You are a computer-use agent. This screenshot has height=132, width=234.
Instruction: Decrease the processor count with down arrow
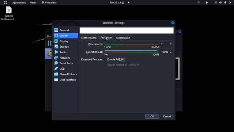[170, 45]
